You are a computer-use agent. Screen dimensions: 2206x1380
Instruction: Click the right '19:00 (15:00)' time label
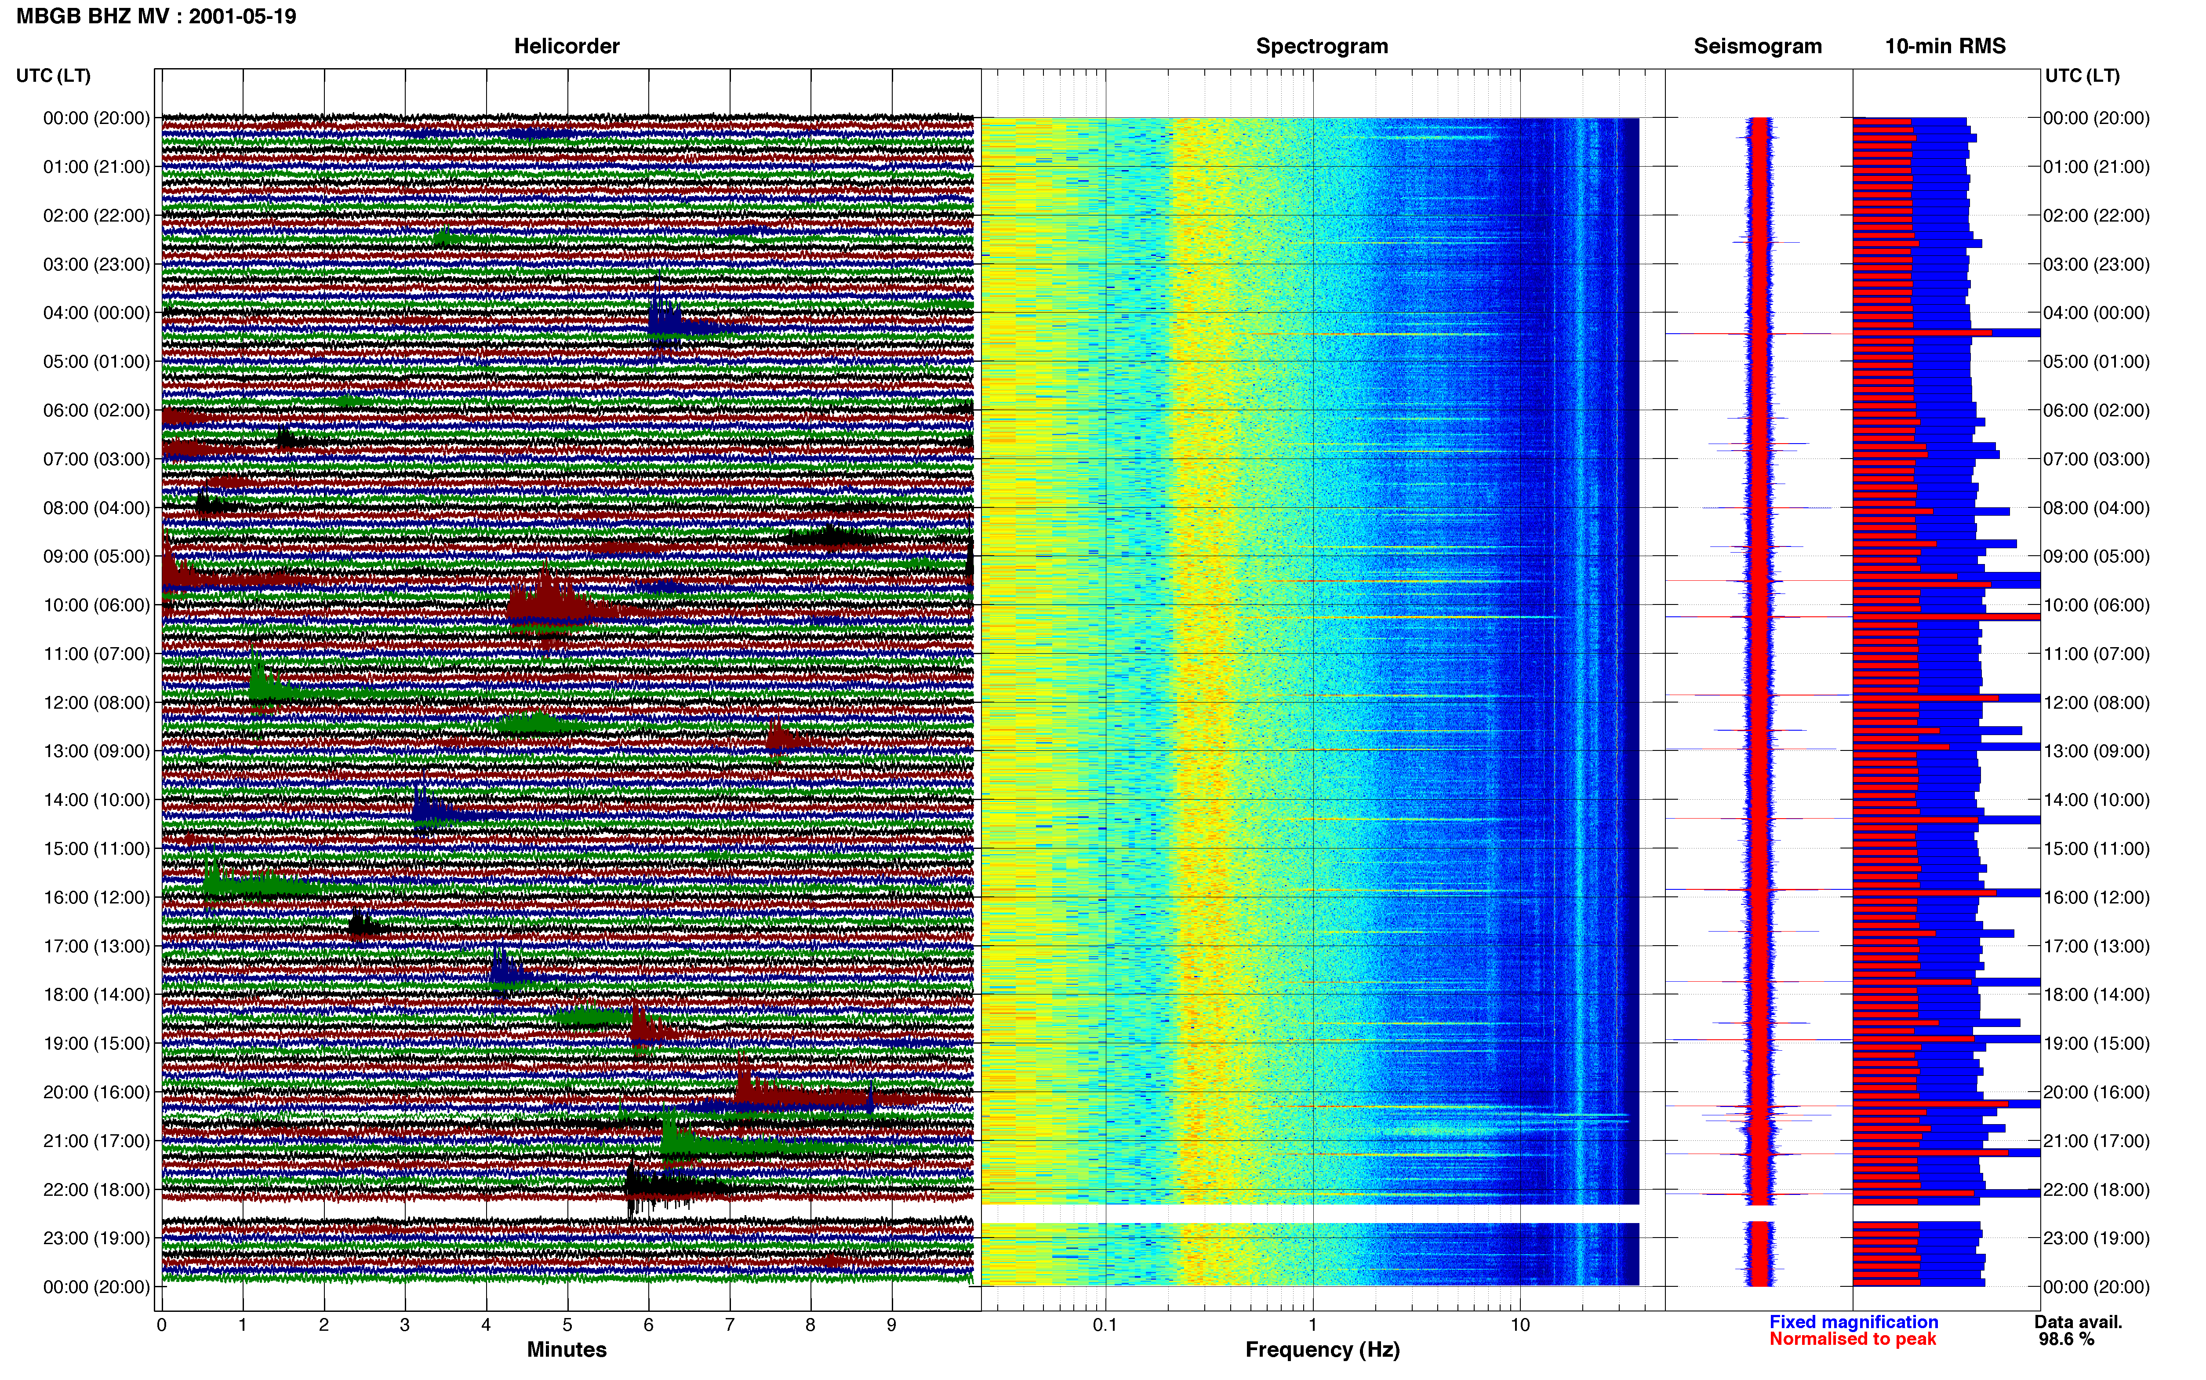pyautogui.click(x=2097, y=1043)
